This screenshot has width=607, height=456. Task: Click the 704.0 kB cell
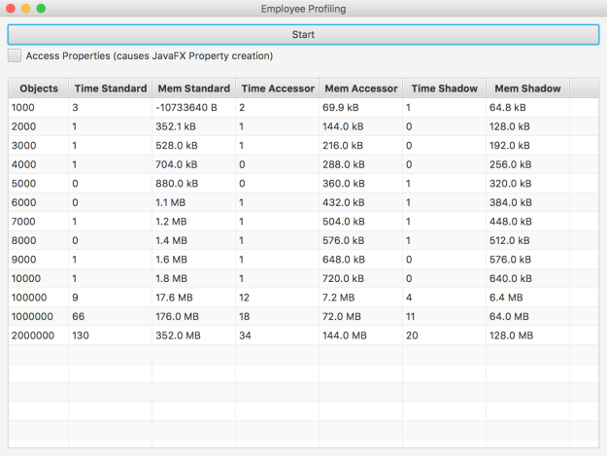point(193,164)
